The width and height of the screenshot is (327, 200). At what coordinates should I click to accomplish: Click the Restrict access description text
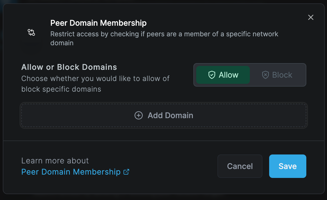pos(164,38)
